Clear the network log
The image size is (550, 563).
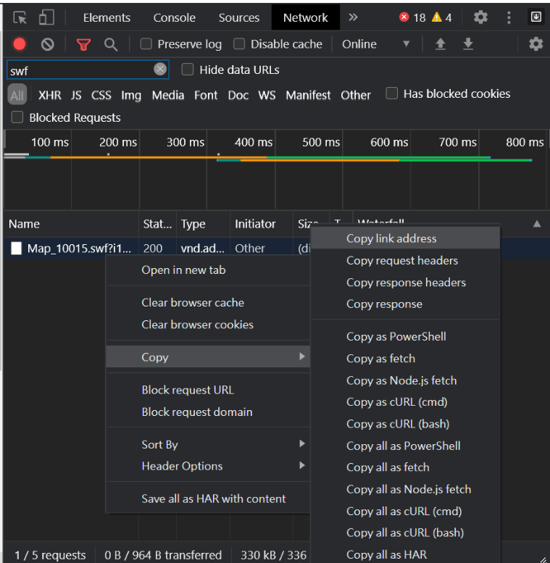pos(47,44)
